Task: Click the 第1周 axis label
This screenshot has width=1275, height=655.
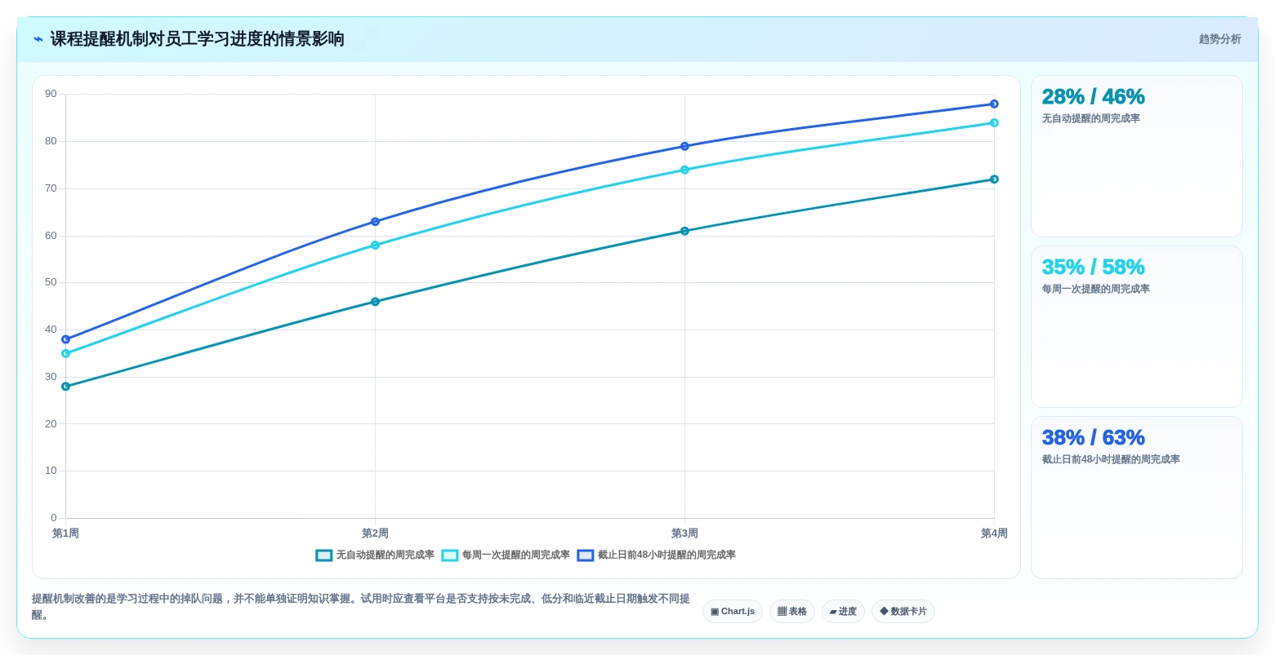Action: click(65, 533)
